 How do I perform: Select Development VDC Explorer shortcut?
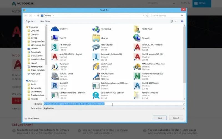pos(108,95)
